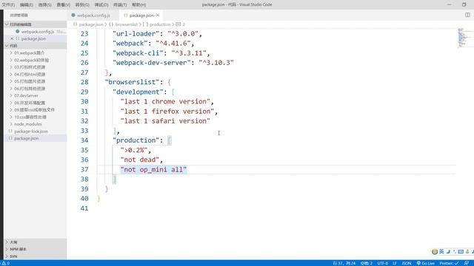Close package.json in open editors list

(x=12, y=38)
